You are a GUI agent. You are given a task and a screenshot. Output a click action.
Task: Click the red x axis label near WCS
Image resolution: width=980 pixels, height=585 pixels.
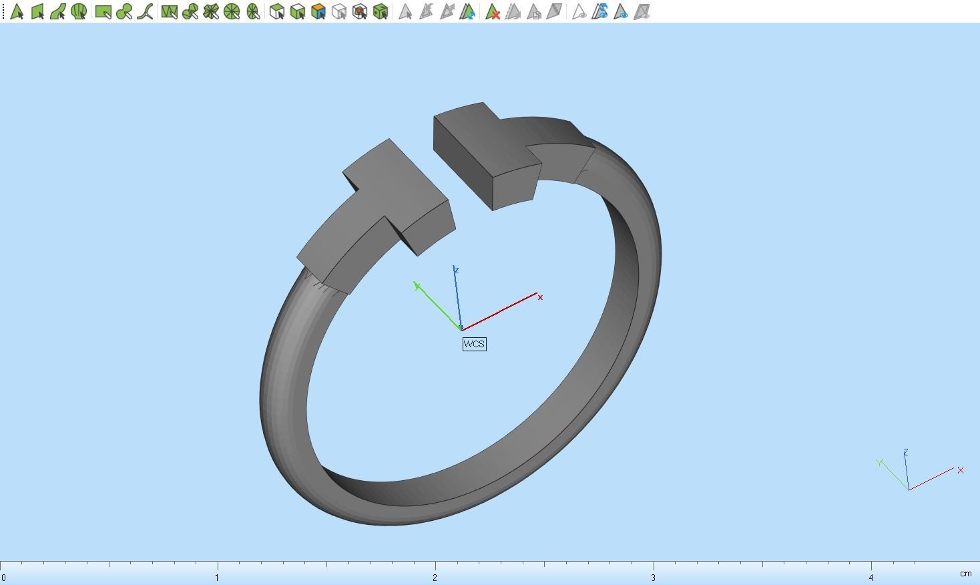click(x=540, y=297)
